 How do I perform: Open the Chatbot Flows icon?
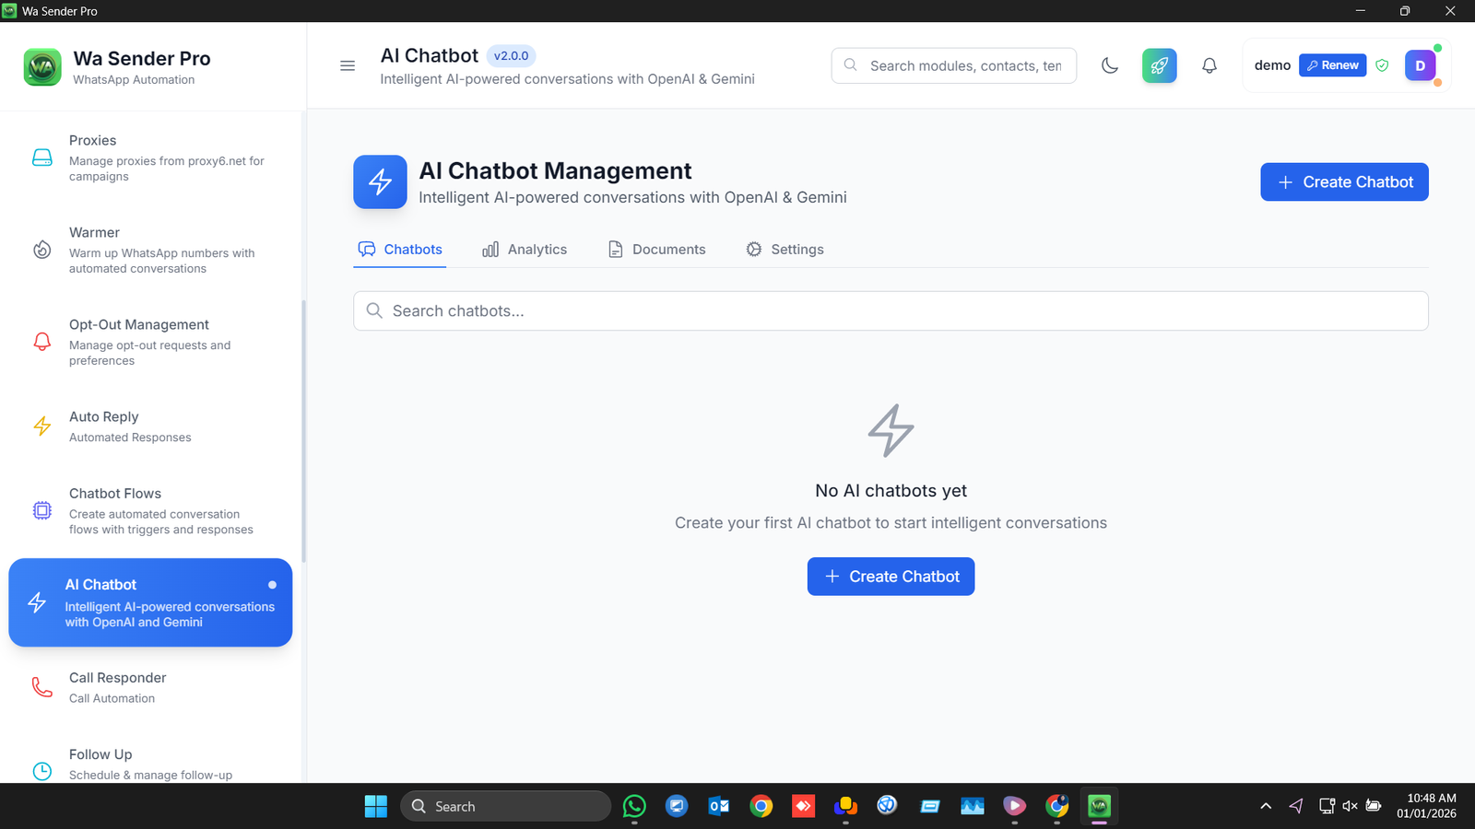(x=42, y=510)
